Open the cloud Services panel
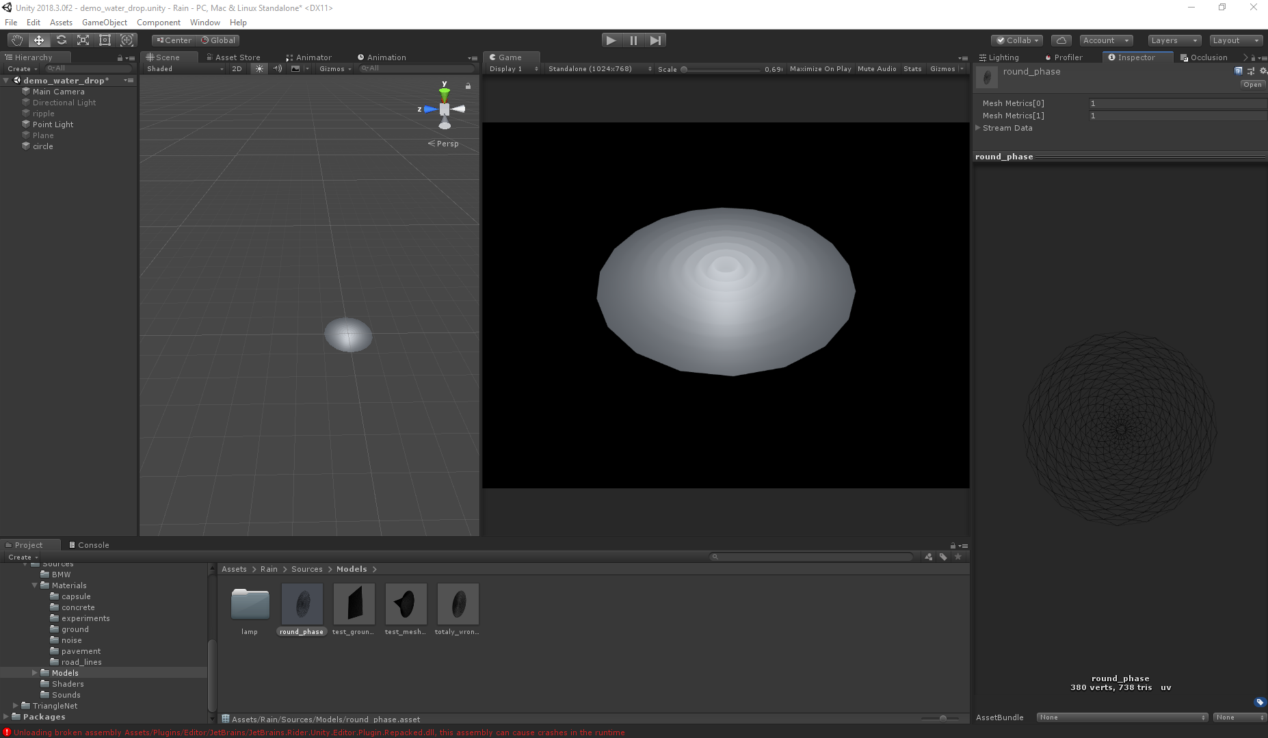The height and width of the screenshot is (738, 1268). [x=1061, y=40]
